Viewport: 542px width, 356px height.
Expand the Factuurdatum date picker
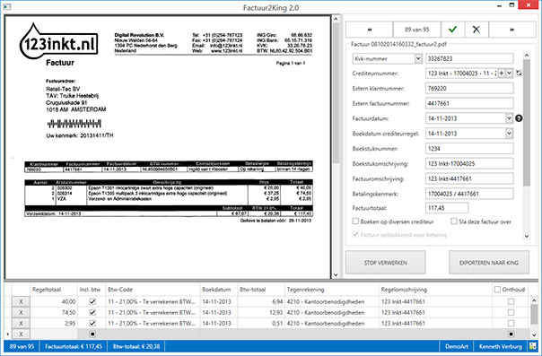click(x=509, y=118)
